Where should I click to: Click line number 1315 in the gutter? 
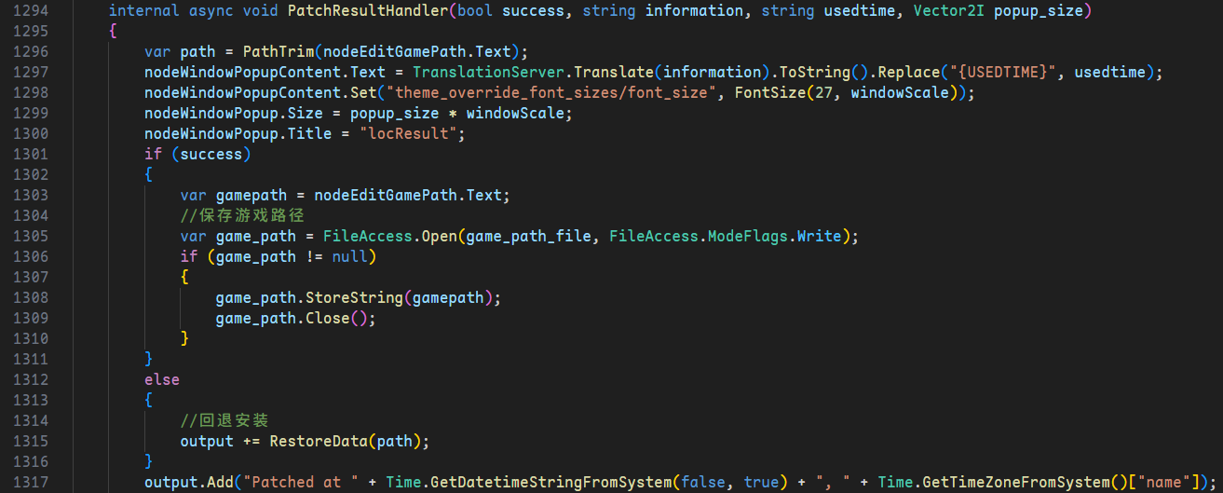coord(32,441)
